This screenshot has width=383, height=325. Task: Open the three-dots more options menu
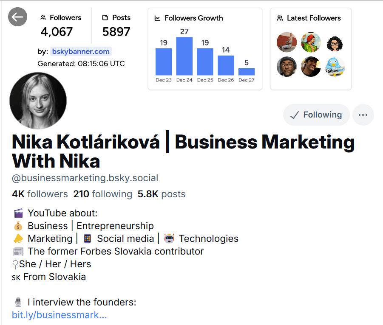pyautogui.click(x=363, y=115)
